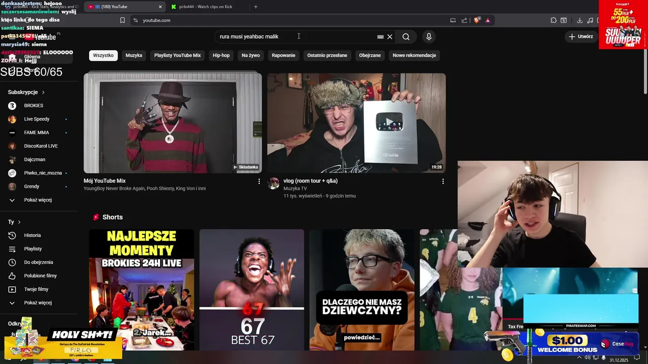Click the vlog (room tour + q&a) title
Image resolution: width=648 pixels, height=364 pixels.
[x=310, y=180]
